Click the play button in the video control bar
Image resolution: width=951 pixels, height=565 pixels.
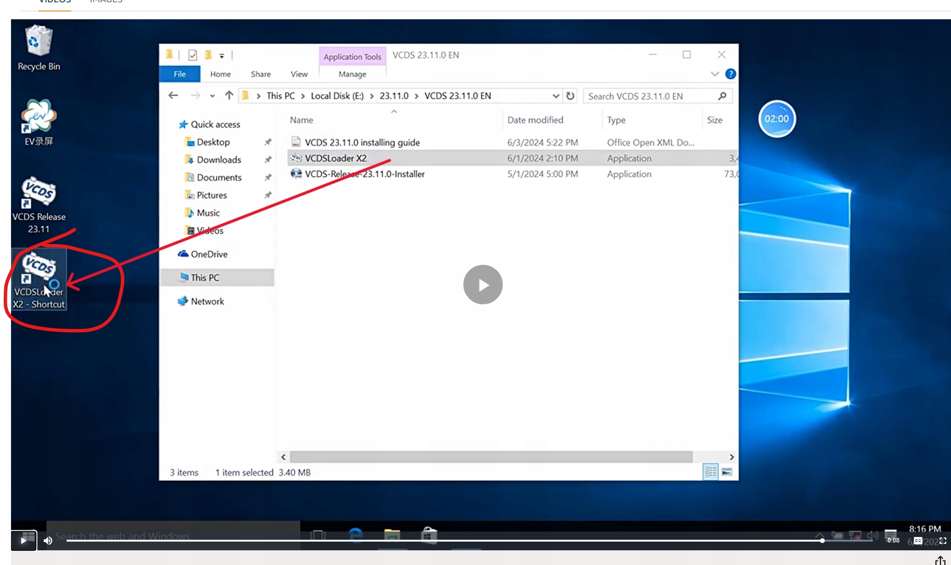(23, 540)
